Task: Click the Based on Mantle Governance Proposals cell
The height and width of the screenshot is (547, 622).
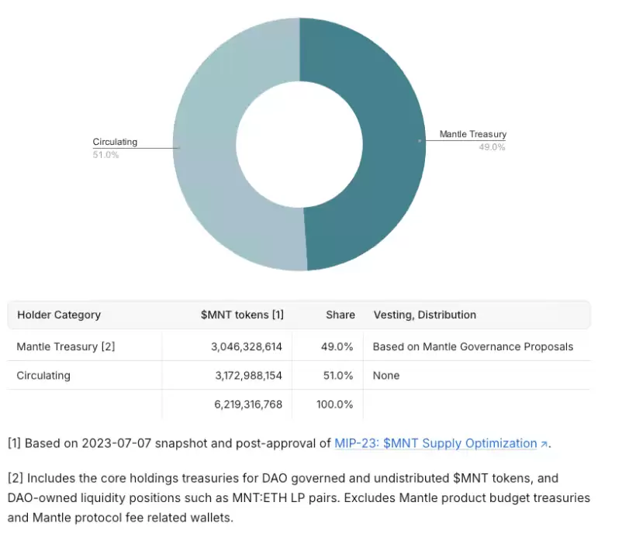Action: (472, 346)
